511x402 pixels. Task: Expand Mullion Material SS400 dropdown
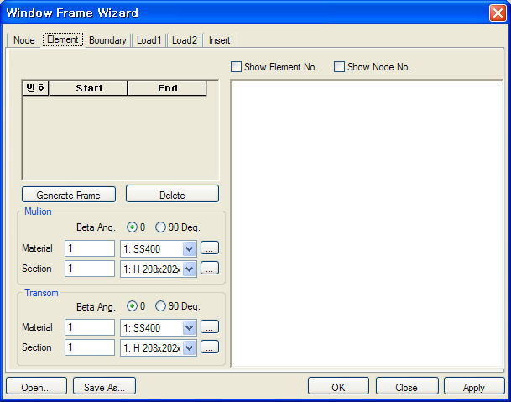(189, 249)
